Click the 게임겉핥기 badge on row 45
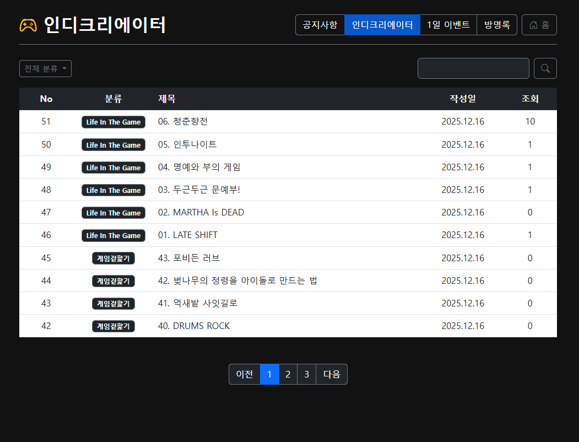This screenshot has width=579, height=442. coord(113,258)
